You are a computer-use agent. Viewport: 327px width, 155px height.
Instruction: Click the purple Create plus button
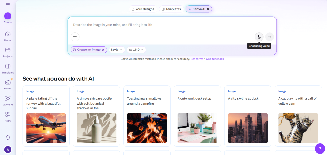(x=8, y=16)
